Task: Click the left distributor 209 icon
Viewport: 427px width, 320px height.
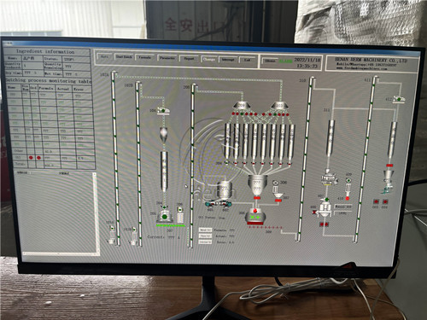Action: tap(242, 106)
